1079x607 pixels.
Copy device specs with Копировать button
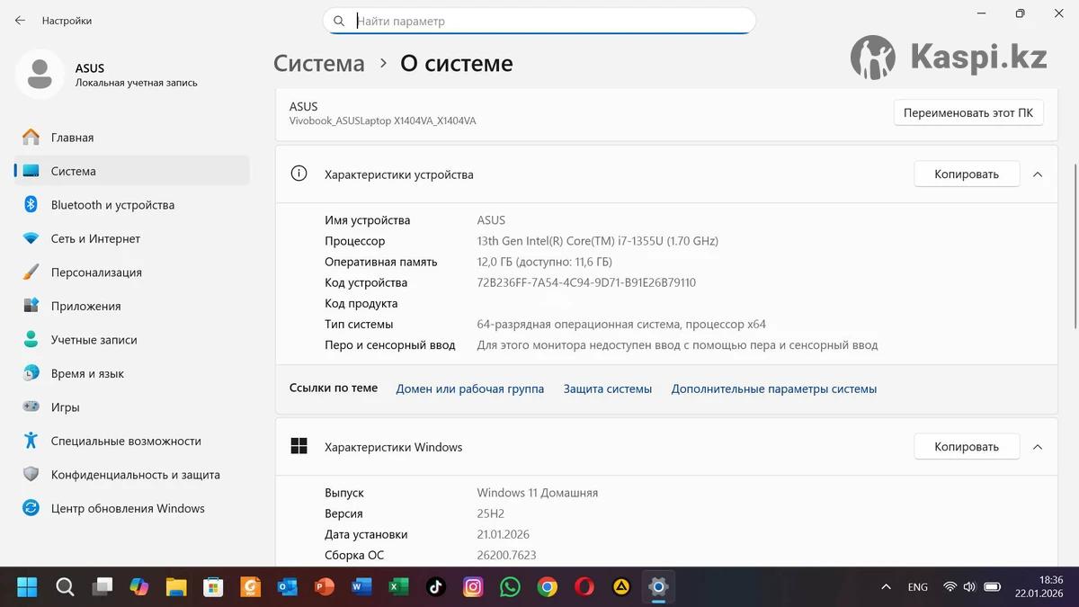967,174
